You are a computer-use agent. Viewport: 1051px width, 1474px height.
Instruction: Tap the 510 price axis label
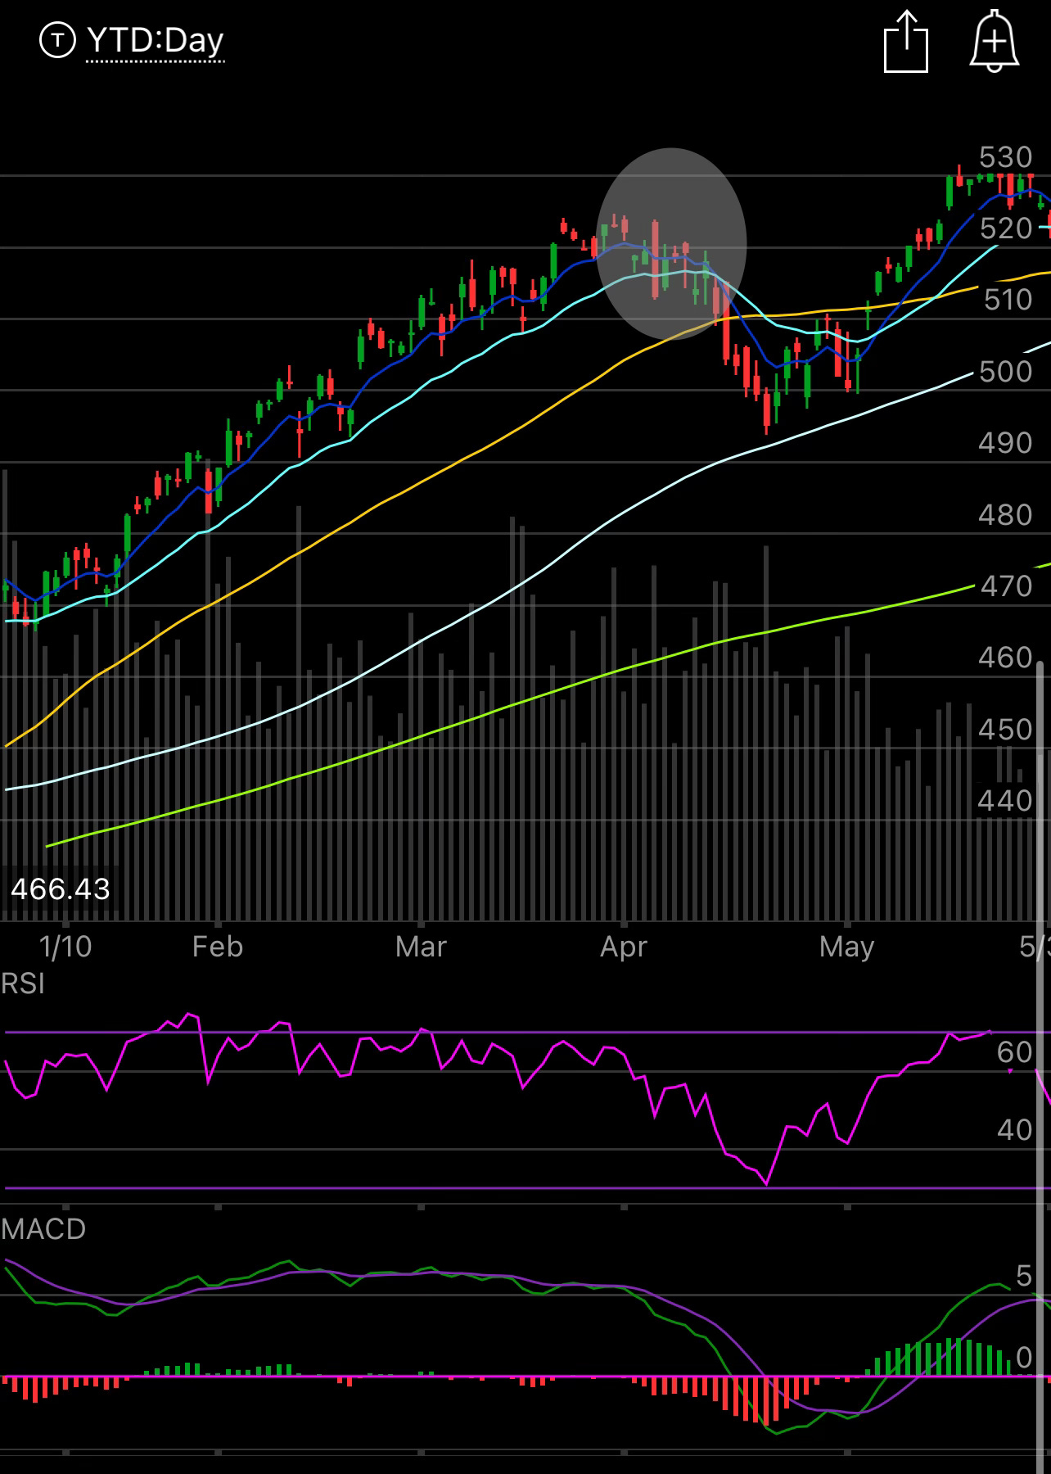pyautogui.click(x=1008, y=300)
